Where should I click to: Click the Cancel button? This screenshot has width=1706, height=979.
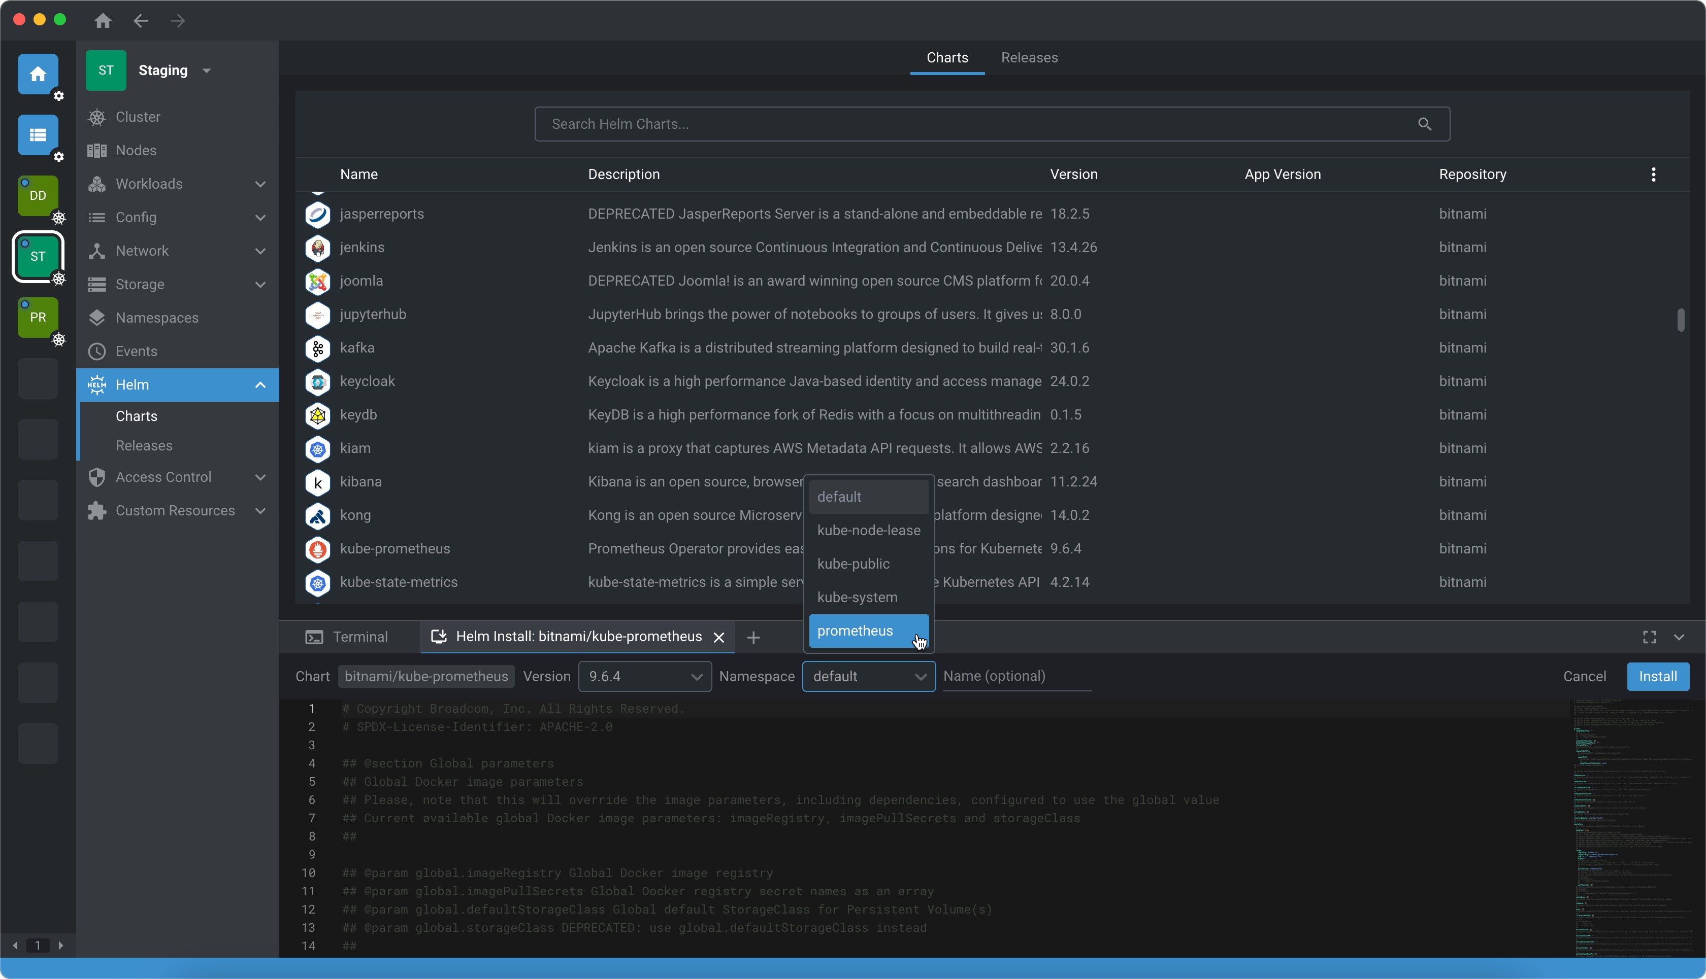pos(1584,676)
